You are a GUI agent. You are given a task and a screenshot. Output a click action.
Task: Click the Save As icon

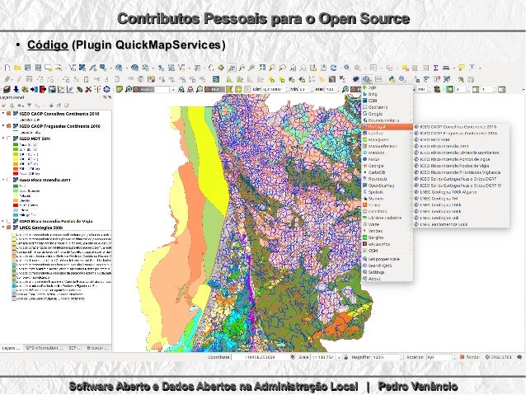(x=38, y=68)
